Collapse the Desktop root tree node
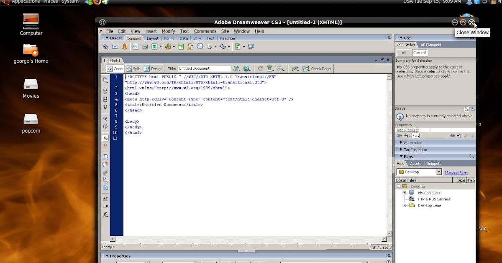 point(399,187)
